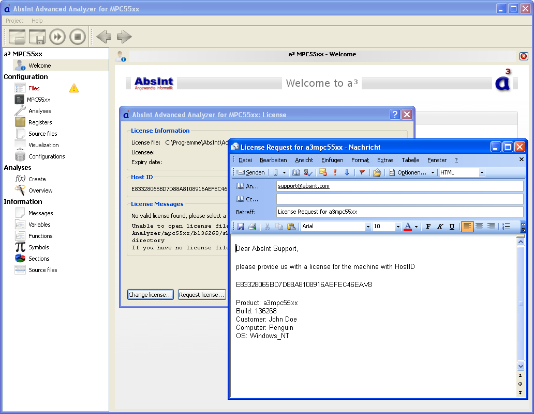Open Files under Configuration
This screenshot has height=414, width=534.
tap(34, 88)
